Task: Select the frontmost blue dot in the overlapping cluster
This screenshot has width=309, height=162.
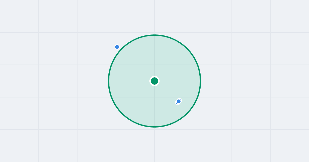Action: [179, 101]
